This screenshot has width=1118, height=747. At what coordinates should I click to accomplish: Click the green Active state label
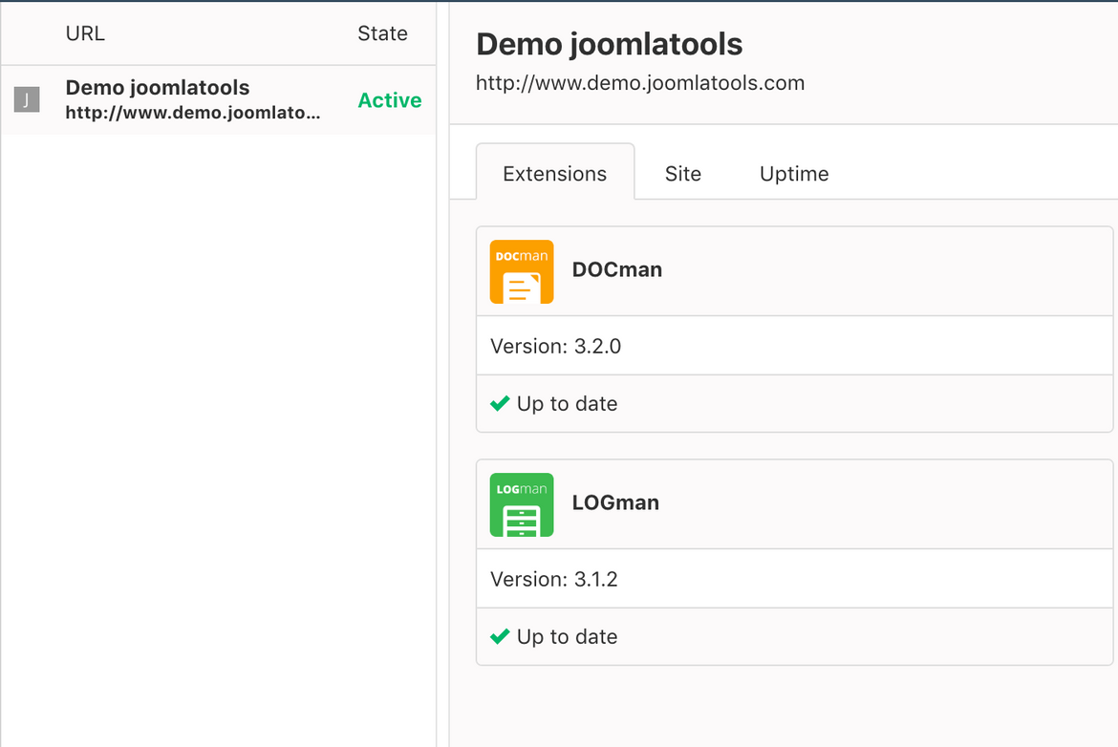[389, 100]
